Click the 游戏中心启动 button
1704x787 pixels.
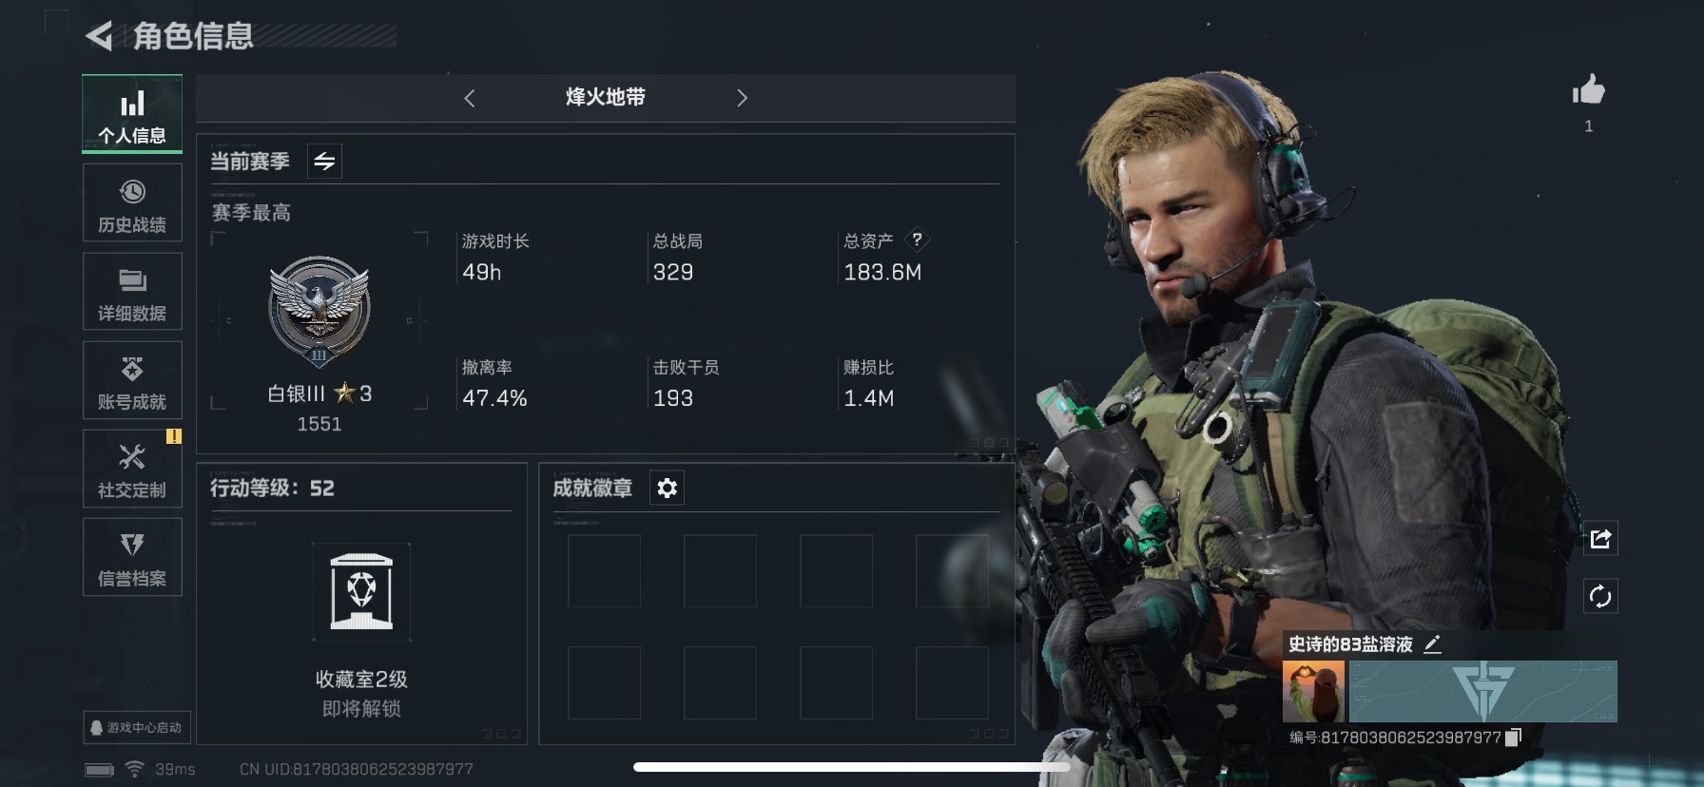(x=137, y=727)
